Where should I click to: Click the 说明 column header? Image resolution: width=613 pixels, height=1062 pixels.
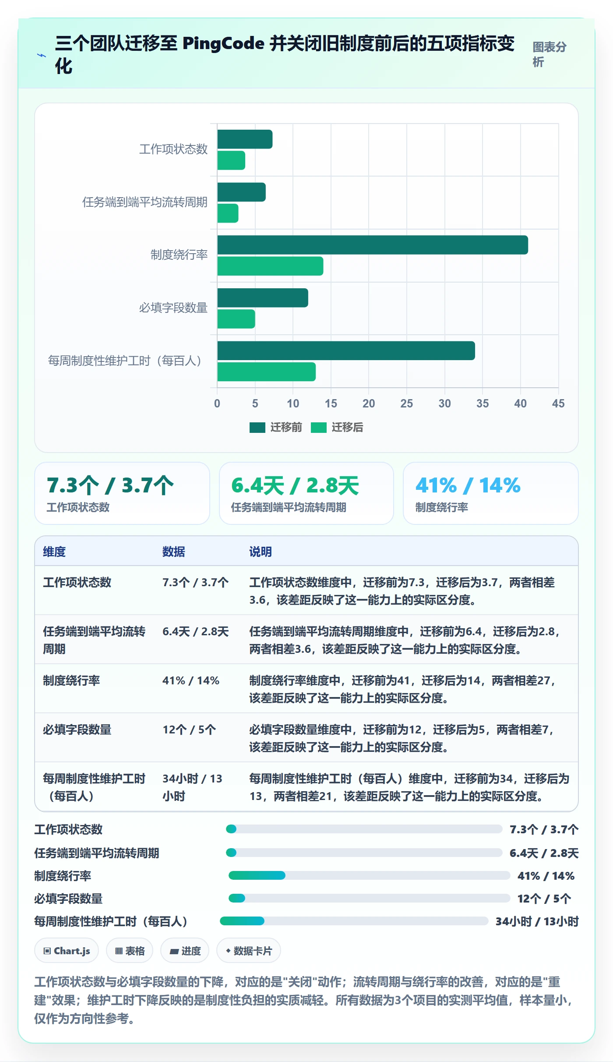pyautogui.click(x=261, y=552)
